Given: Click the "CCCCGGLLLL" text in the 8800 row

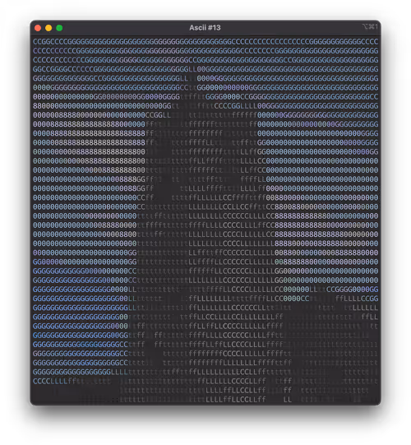Looking at the screenshot, I should click(x=236, y=106).
